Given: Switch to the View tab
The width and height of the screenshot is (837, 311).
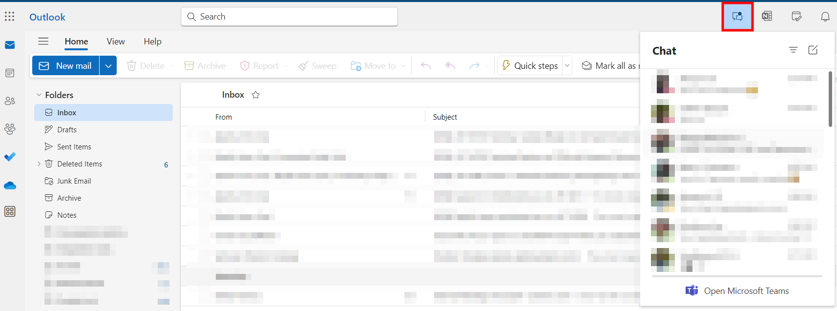Looking at the screenshot, I should [116, 41].
